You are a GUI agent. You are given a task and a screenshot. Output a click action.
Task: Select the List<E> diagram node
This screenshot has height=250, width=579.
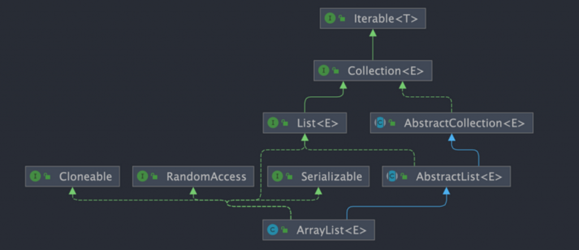tap(305, 123)
